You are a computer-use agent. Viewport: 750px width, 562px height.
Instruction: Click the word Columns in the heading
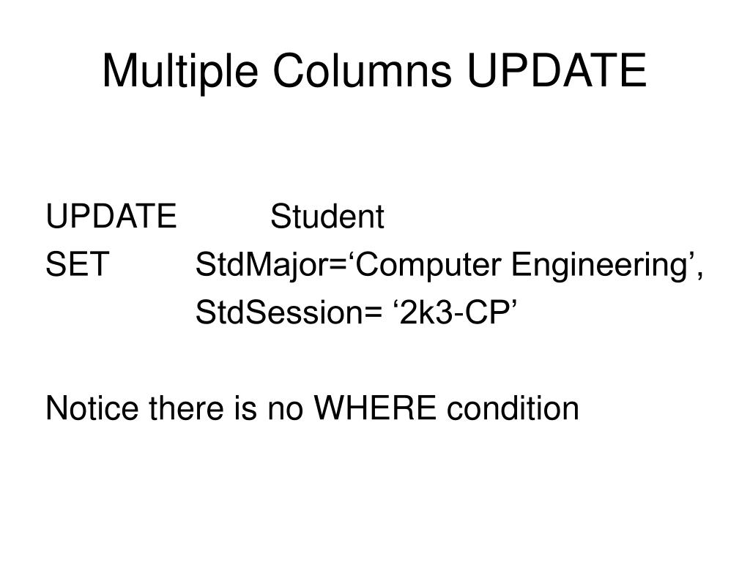tap(362, 70)
